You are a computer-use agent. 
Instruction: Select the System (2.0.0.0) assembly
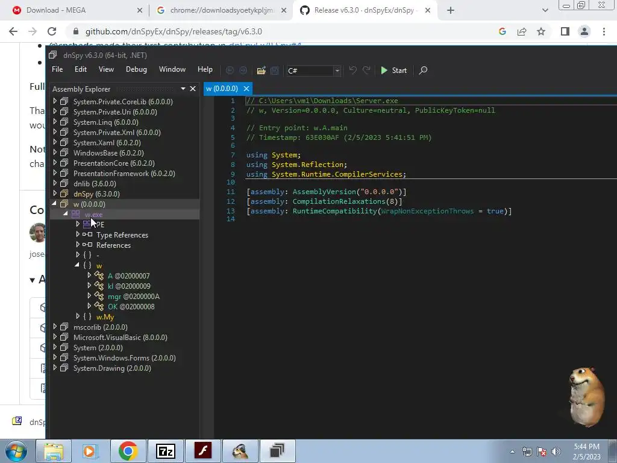[98, 348]
